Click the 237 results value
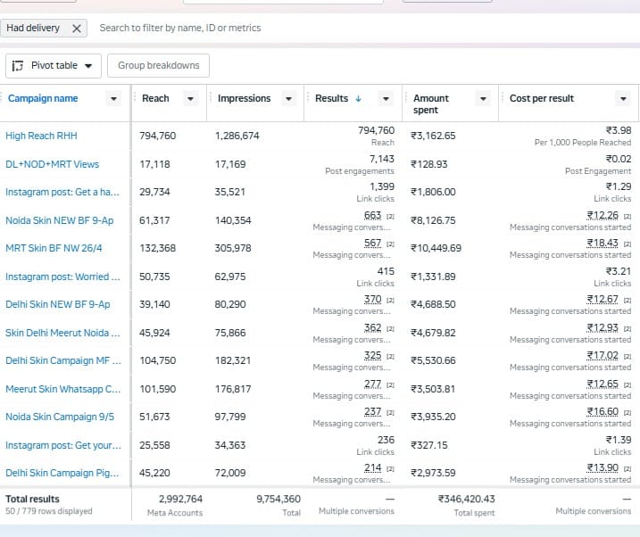The image size is (640, 537). point(372,412)
